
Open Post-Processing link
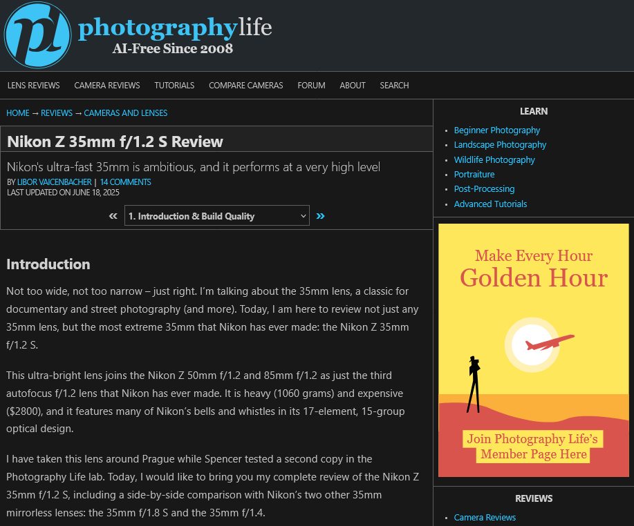tap(484, 189)
